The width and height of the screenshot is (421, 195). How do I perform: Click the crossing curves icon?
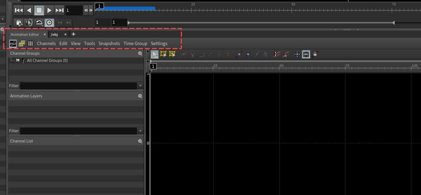click(x=266, y=54)
